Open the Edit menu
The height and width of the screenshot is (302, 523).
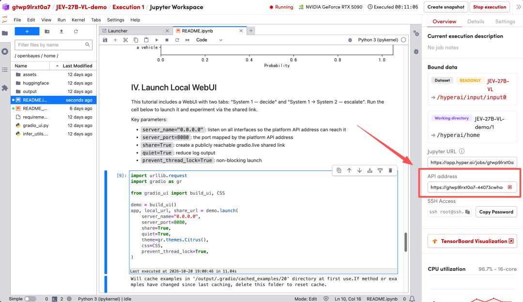tap(31, 20)
